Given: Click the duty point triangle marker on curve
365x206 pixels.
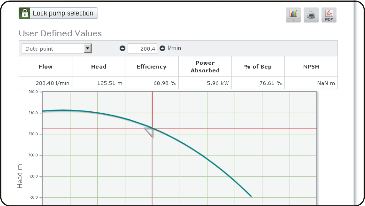Looking at the screenshot, I should 150,132.
